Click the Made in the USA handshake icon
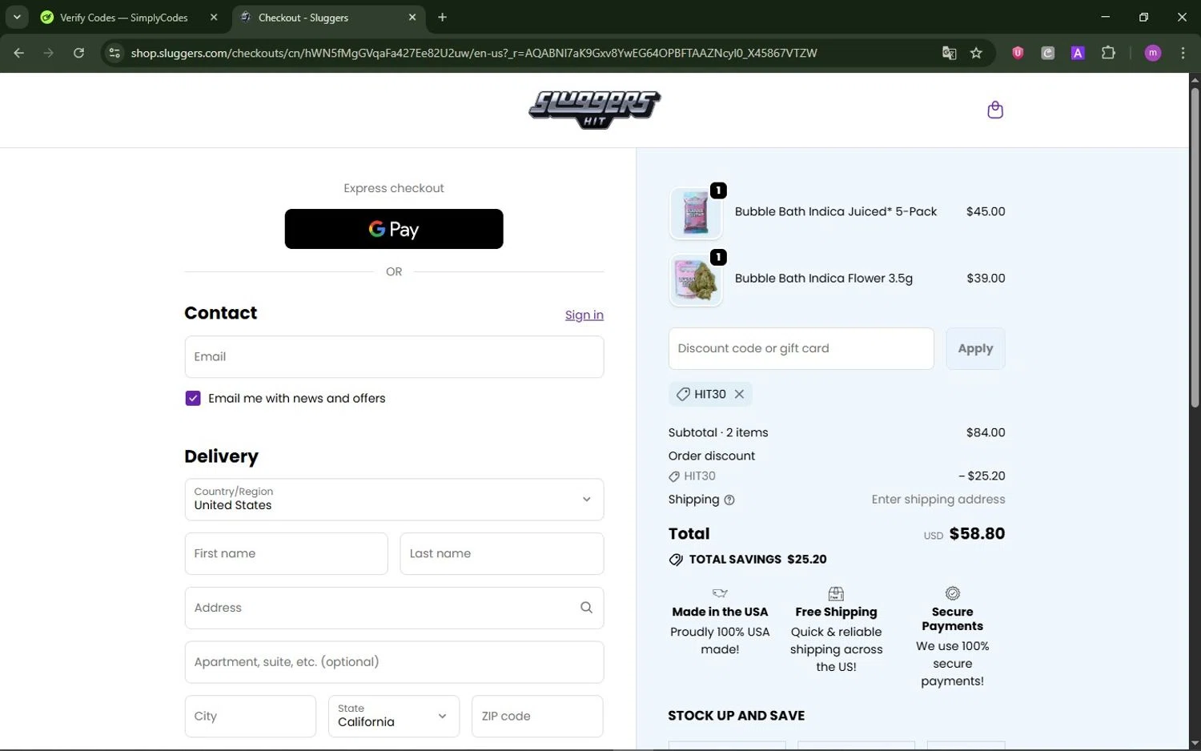 (x=720, y=593)
